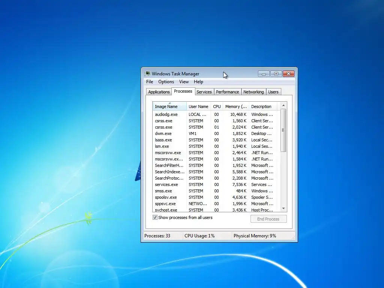Image resolution: width=384 pixels, height=288 pixels.
Task: Click the Host Proc... description cell
Action: 262,210
